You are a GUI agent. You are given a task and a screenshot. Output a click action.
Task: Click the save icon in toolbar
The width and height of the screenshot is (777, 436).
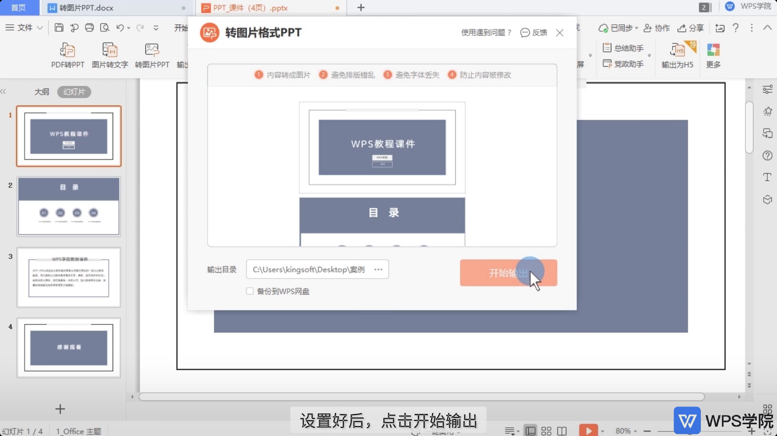coord(59,28)
